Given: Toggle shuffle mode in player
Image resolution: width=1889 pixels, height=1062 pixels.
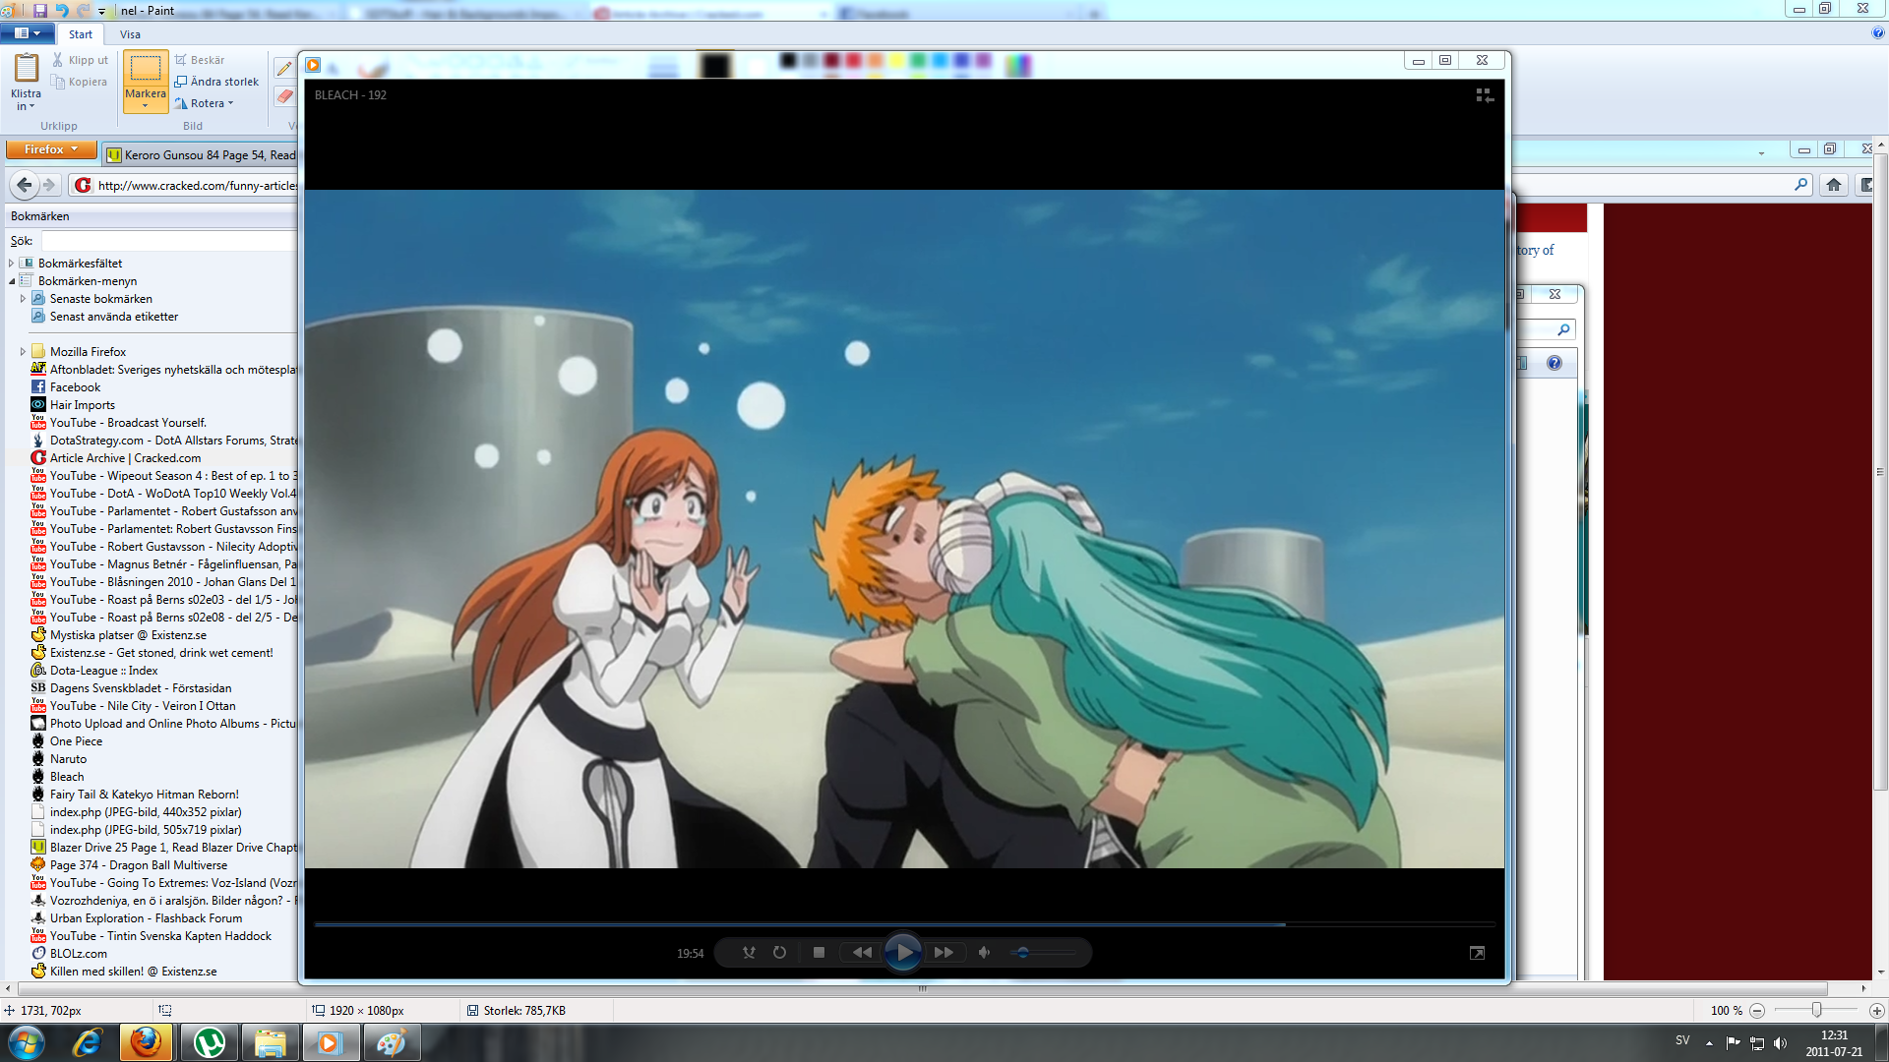Looking at the screenshot, I should 749,952.
